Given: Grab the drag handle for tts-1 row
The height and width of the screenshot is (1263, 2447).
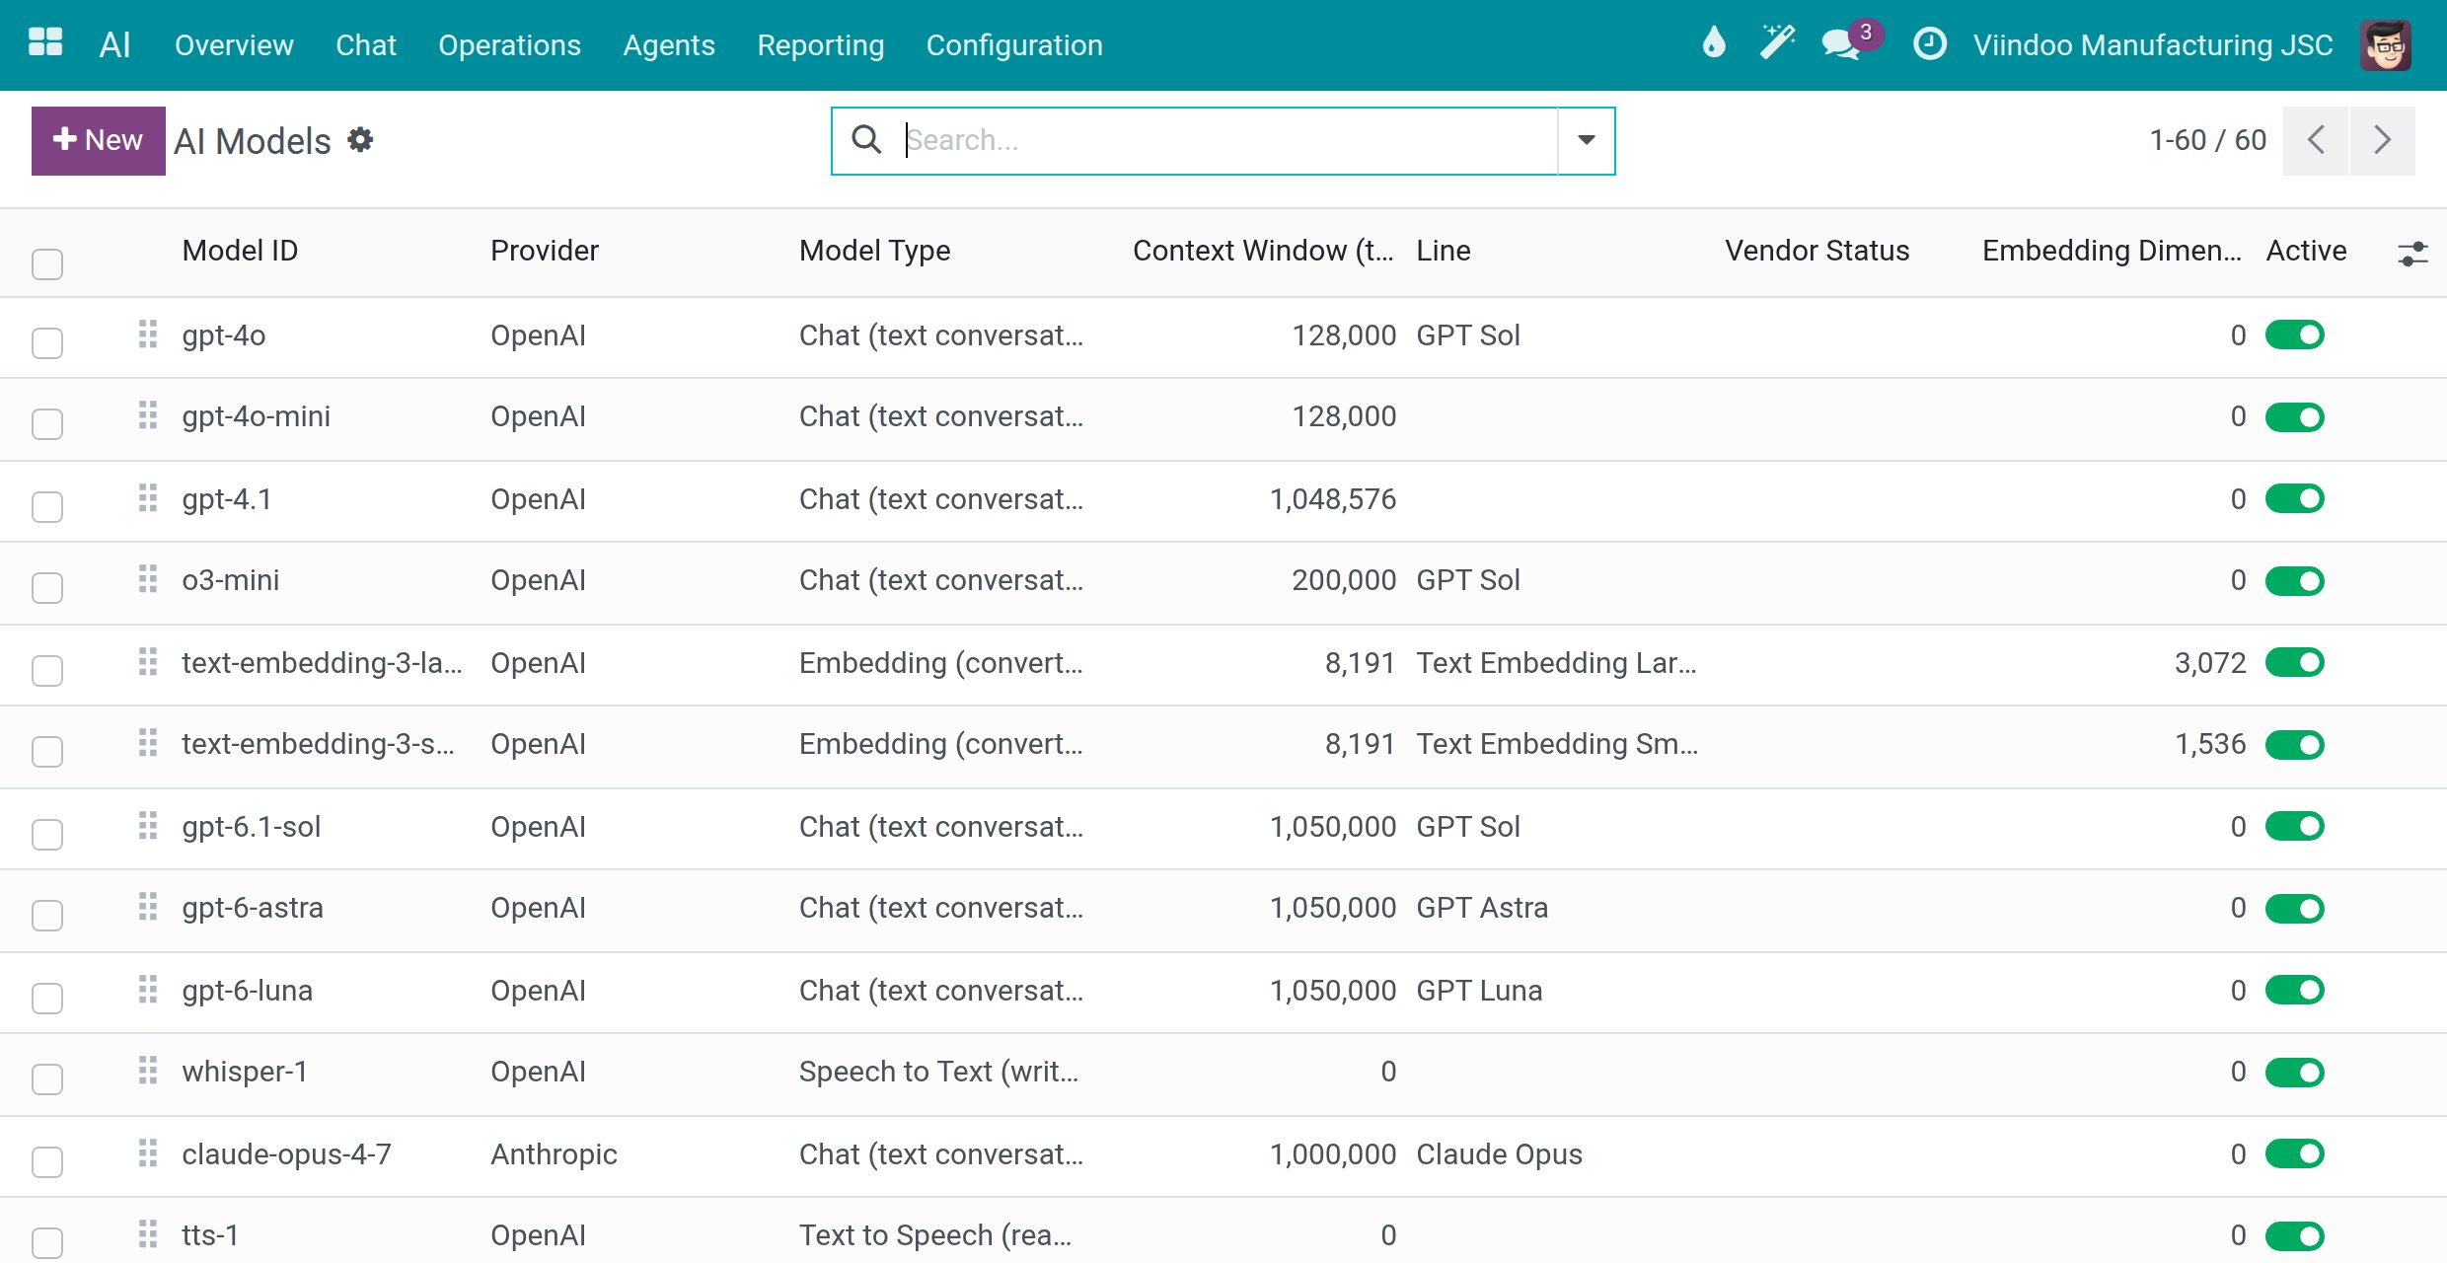Looking at the screenshot, I should tap(148, 1234).
